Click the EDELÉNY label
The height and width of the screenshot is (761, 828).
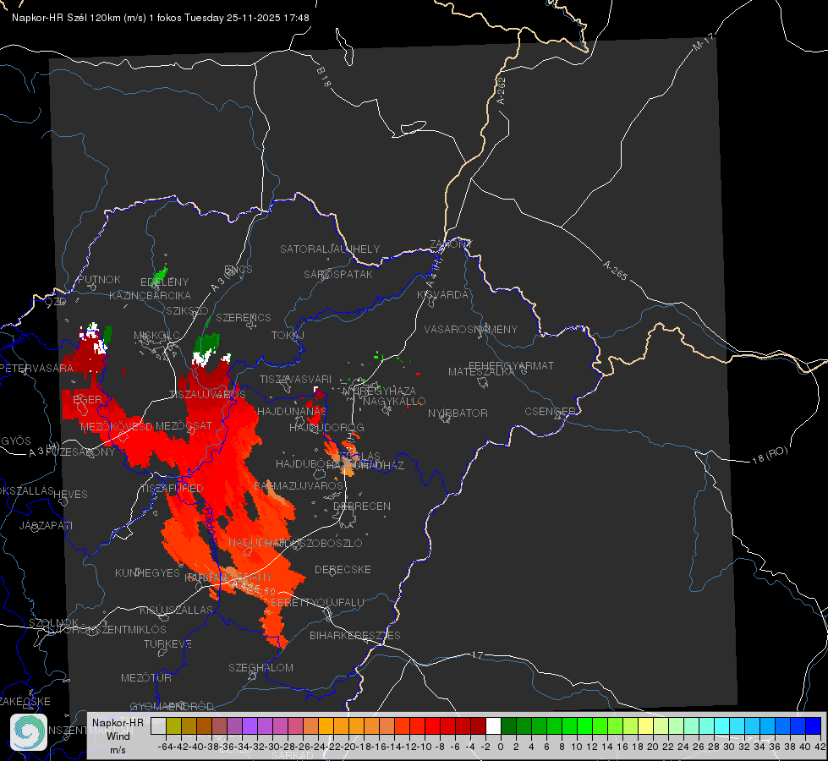tap(165, 282)
